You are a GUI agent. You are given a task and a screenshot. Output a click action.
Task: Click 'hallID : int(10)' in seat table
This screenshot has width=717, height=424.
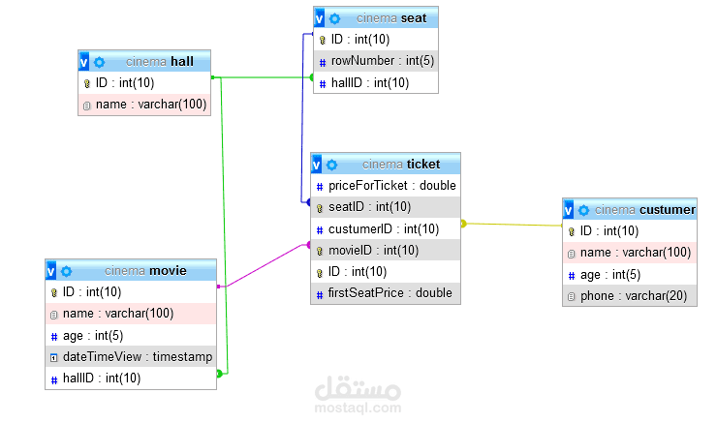coord(376,82)
